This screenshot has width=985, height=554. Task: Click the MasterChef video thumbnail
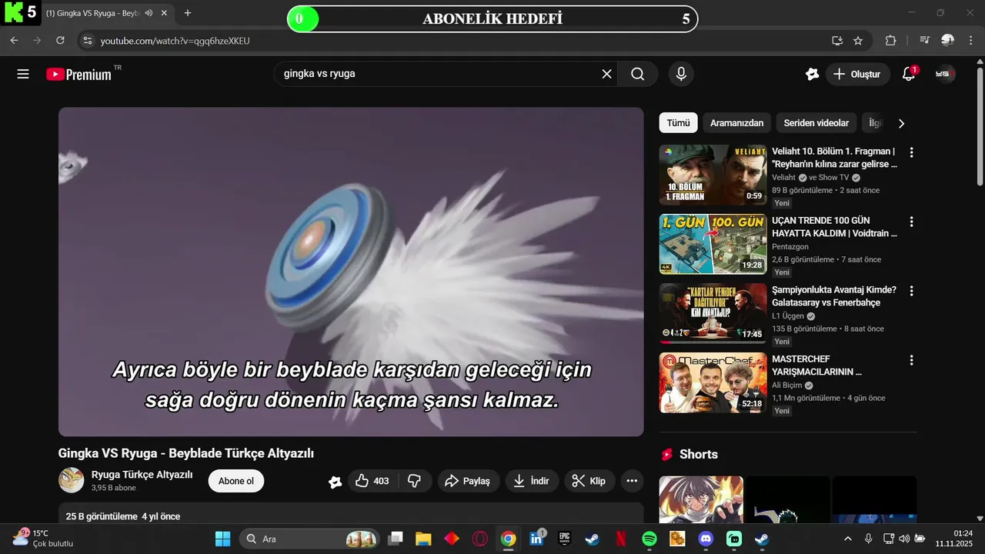click(x=713, y=382)
